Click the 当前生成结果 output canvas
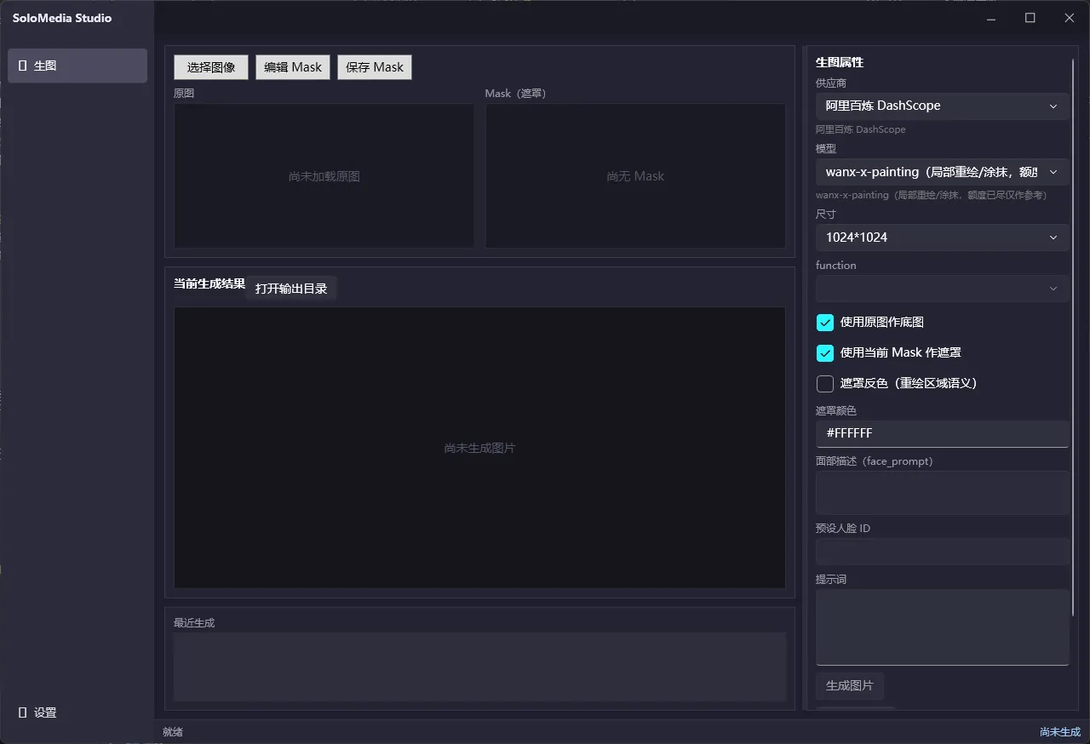This screenshot has width=1090, height=744. coord(479,448)
